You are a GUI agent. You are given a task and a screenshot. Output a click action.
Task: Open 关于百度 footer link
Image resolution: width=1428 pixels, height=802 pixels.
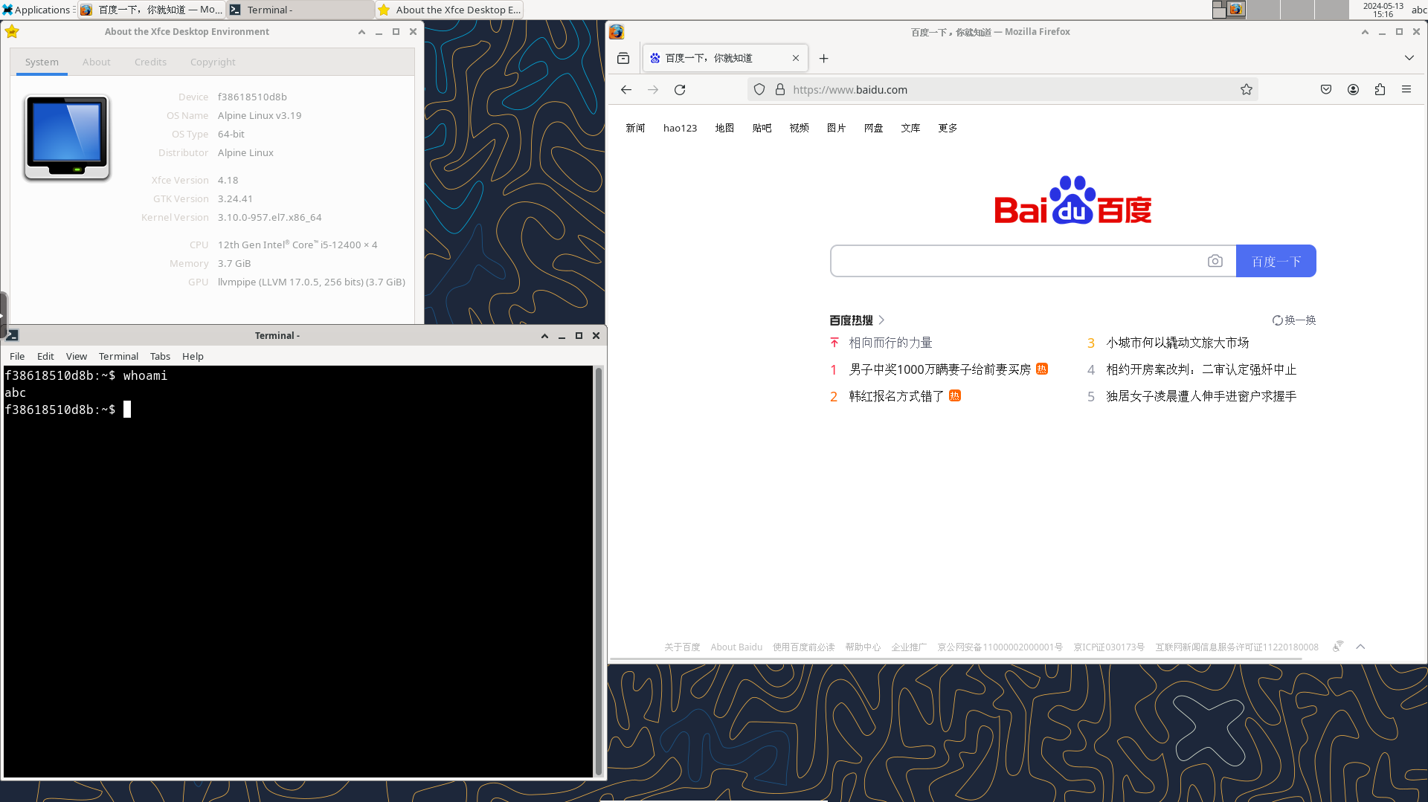pos(682,647)
